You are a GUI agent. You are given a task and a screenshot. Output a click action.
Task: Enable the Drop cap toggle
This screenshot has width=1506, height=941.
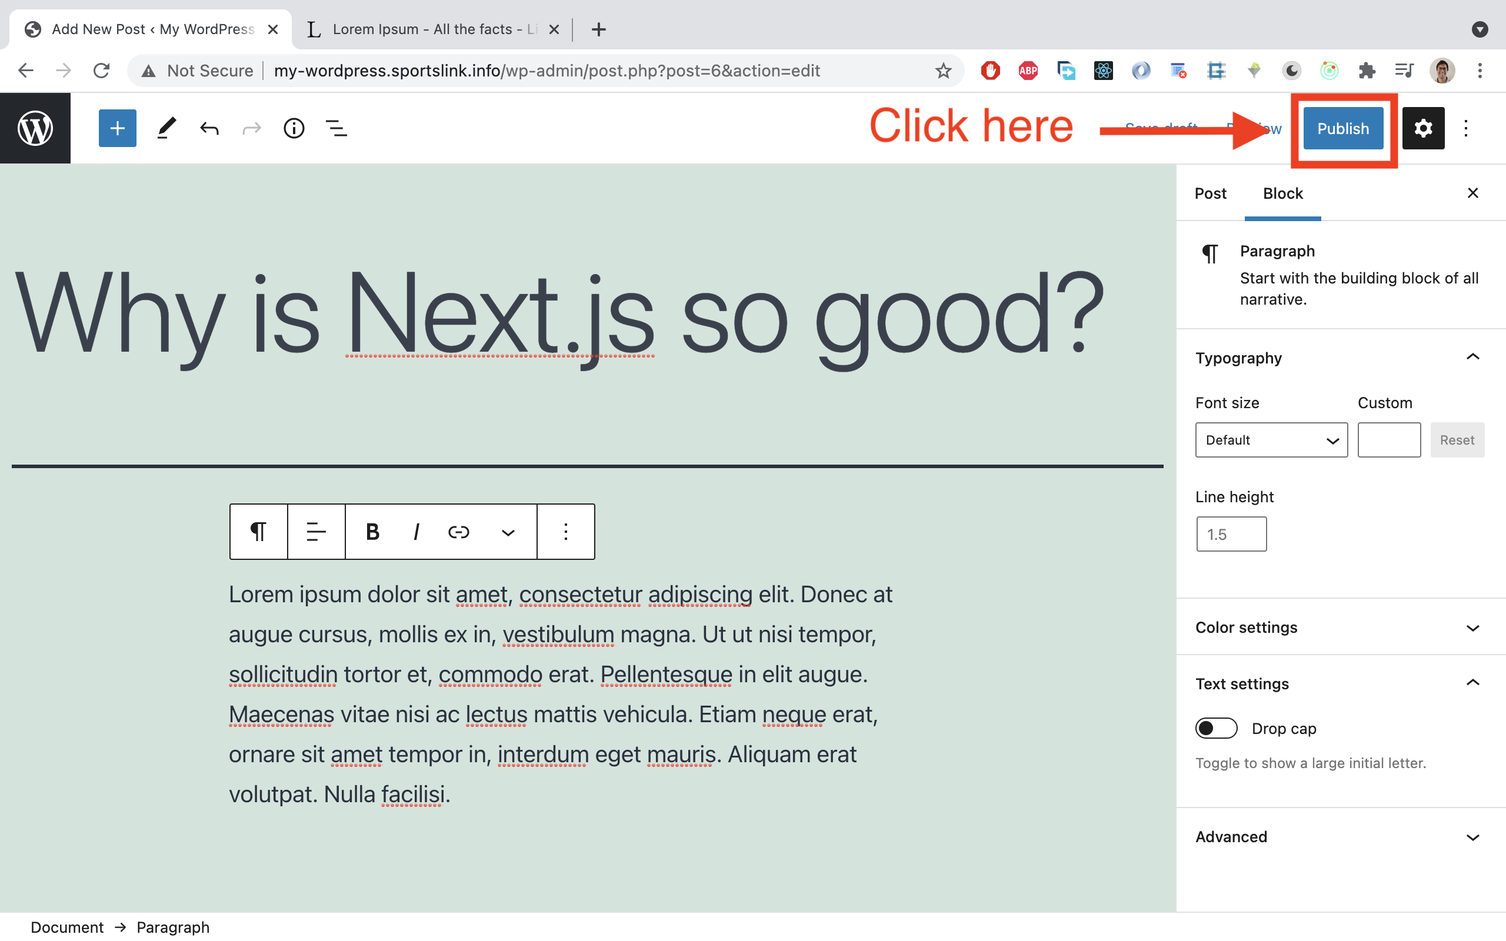pos(1216,728)
